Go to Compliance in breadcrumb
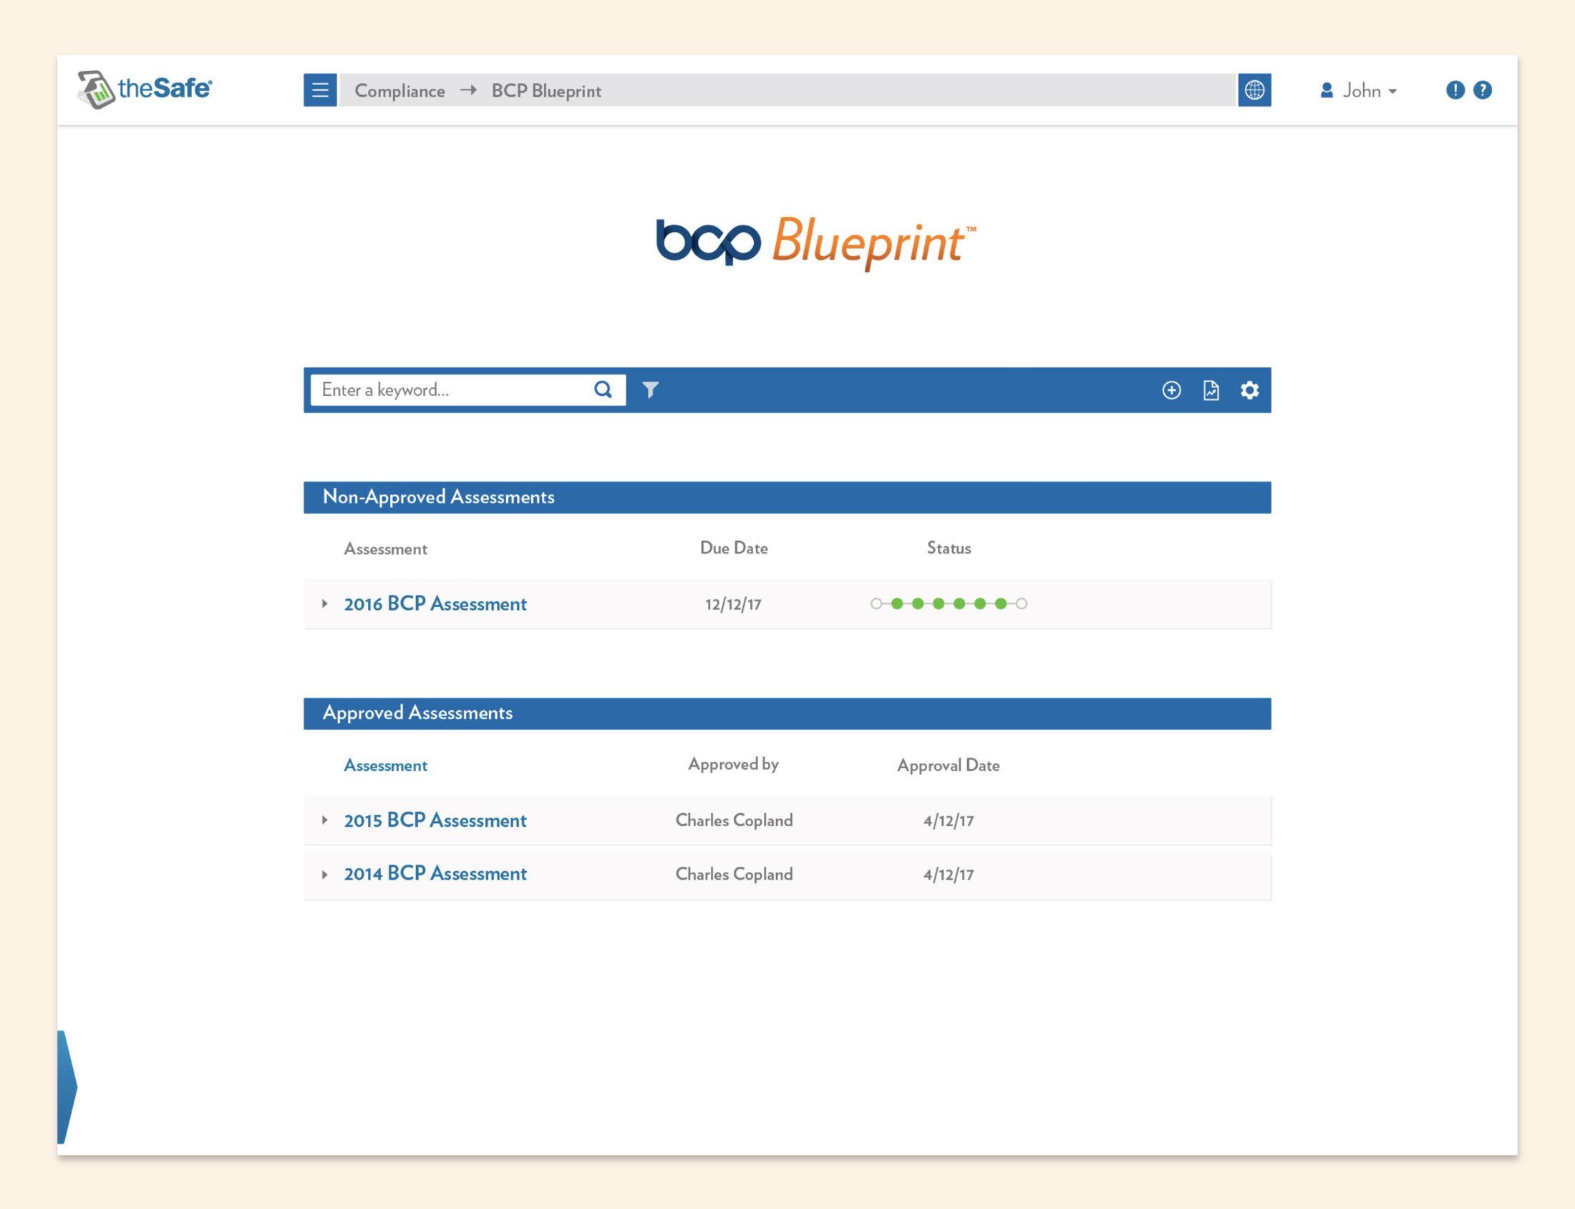Image resolution: width=1575 pixels, height=1209 pixels. 399,91
